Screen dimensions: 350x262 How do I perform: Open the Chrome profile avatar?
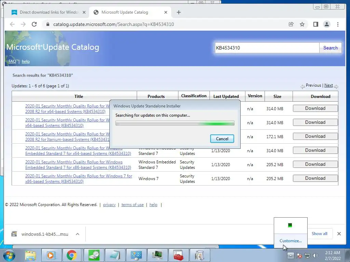pos(326,24)
